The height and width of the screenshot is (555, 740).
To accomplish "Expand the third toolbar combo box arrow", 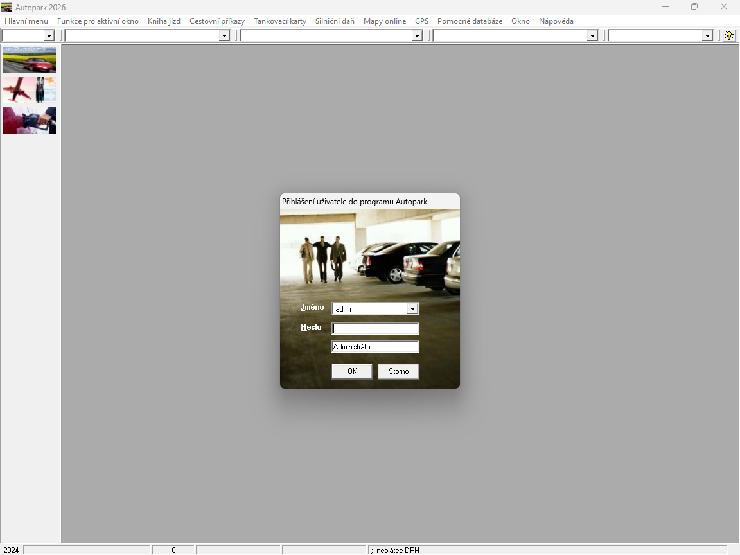I will 417,36.
